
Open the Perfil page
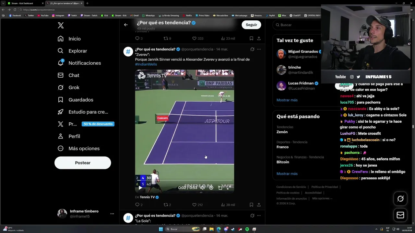pyautogui.click(x=69, y=136)
